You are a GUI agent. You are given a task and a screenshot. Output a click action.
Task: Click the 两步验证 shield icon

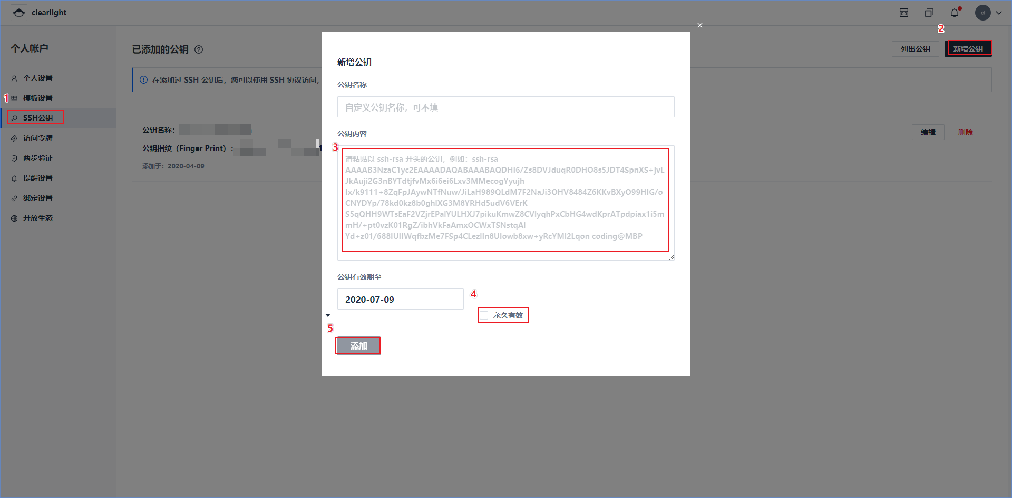point(14,158)
